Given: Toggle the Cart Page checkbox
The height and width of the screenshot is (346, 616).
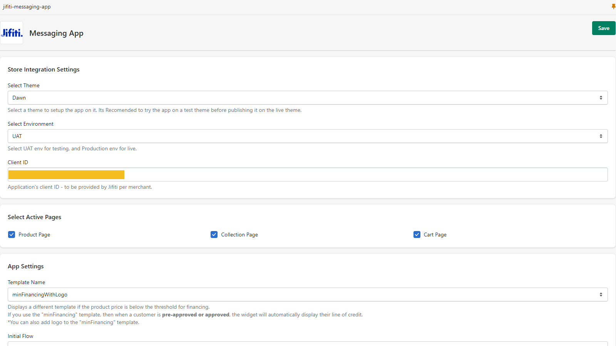Looking at the screenshot, I should (x=417, y=235).
